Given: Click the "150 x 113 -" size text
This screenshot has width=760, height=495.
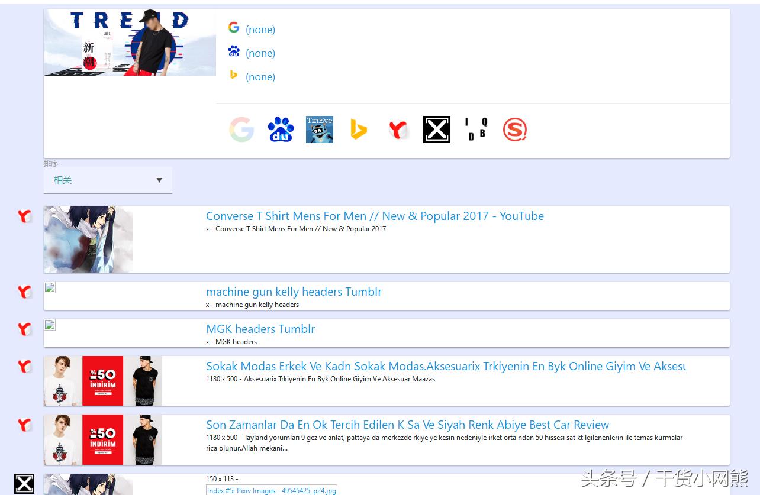Looking at the screenshot, I should coord(222,479).
